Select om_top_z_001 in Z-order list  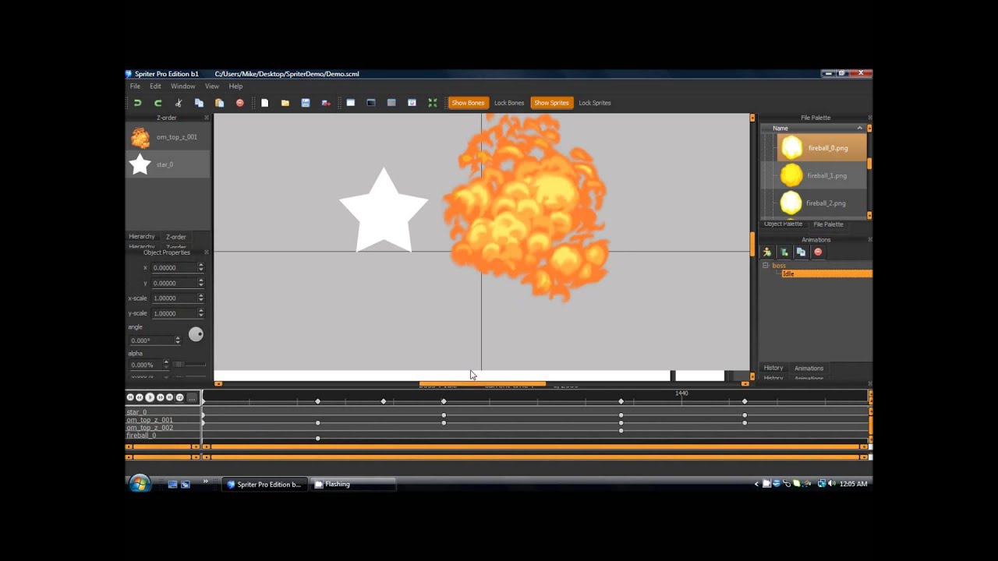click(168, 137)
